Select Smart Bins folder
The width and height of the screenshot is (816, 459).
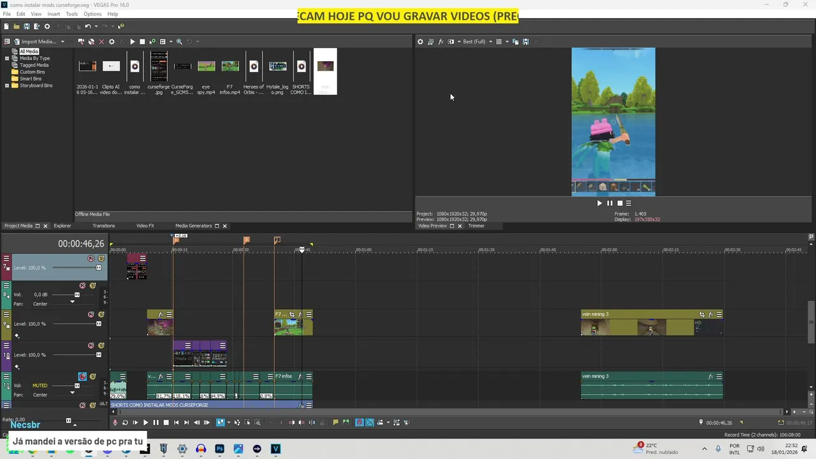tap(31, 78)
